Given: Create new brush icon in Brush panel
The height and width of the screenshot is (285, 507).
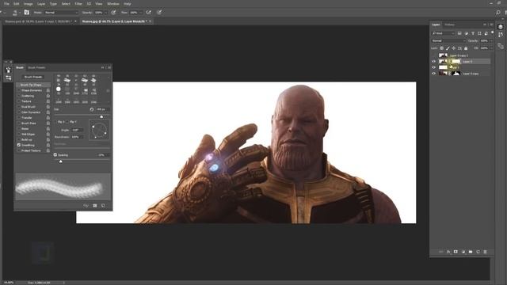Looking at the screenshot, I should [103, 206].
